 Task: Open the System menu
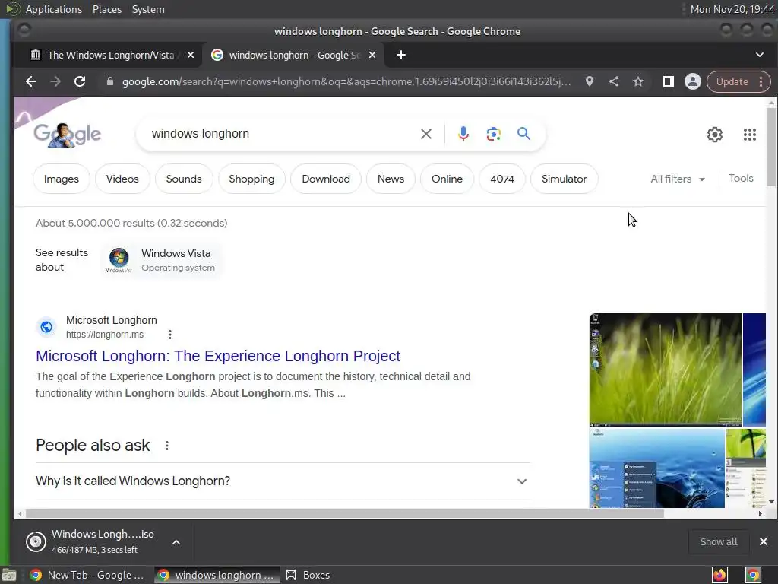tap(148, 9)
